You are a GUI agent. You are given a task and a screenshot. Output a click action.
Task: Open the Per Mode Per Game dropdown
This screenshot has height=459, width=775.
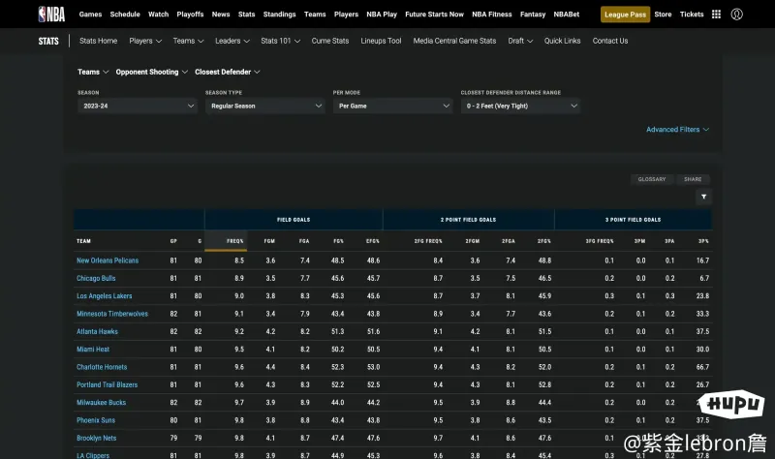tap(393, 106)
